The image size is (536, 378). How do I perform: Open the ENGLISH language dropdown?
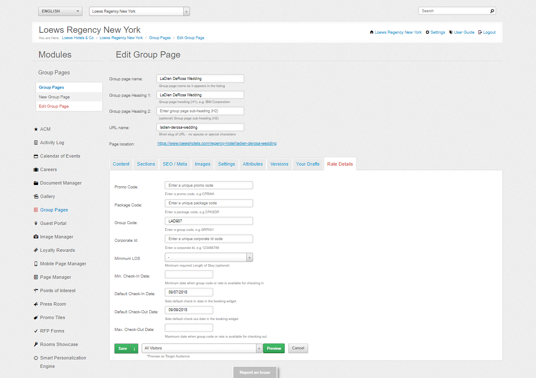tap(60, 11)
